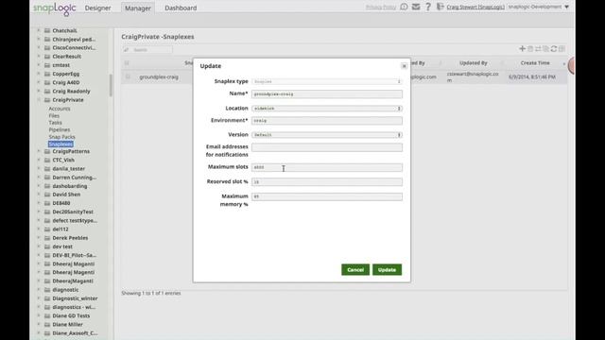Click the copy icon in Snaplexes toolbar

pyautogui.click(x=545, y=48)
